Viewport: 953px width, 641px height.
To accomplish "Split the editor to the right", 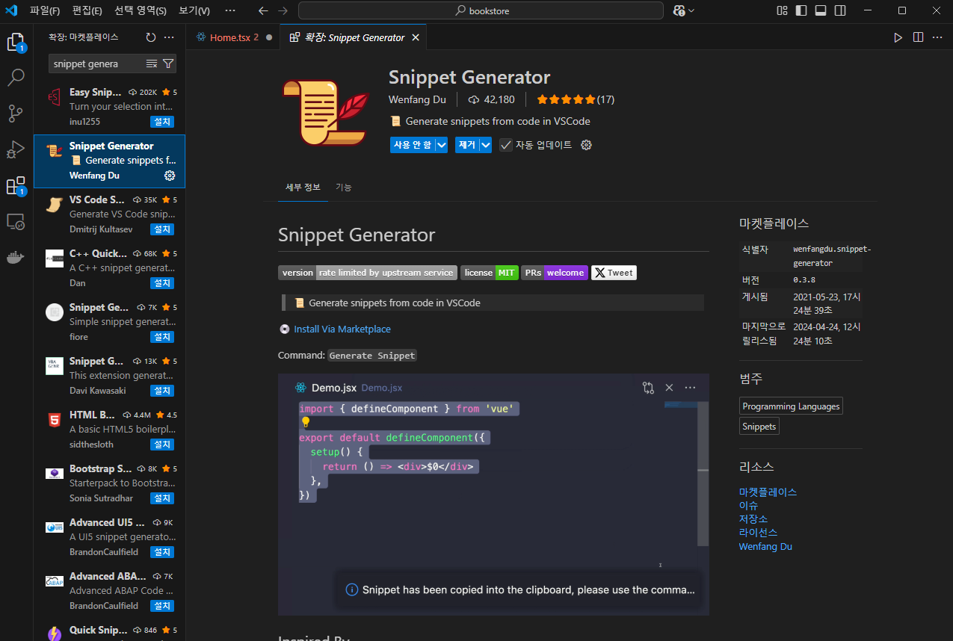I will 918,37.
